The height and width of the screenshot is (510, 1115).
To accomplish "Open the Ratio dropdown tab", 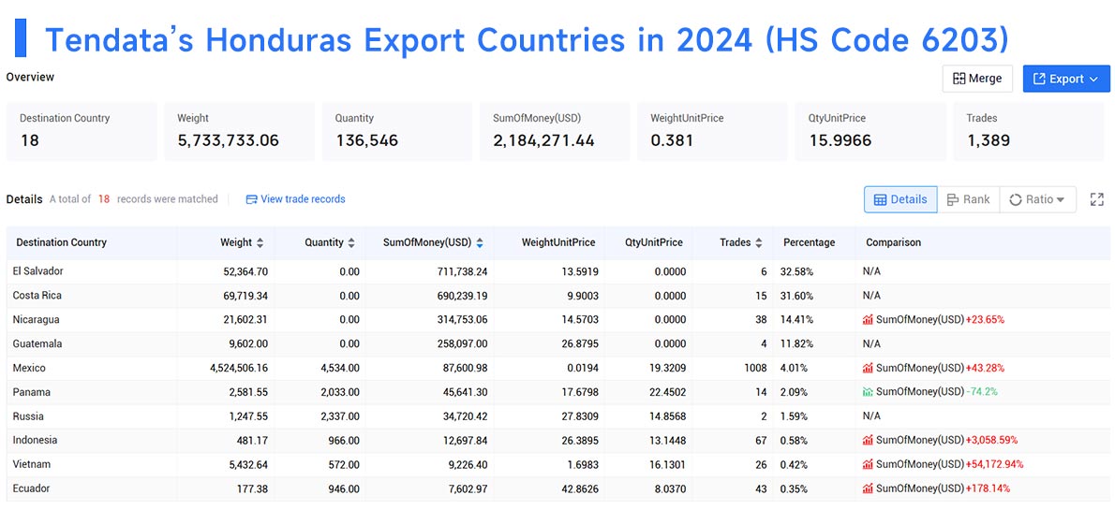I will tap(1037, 199).
